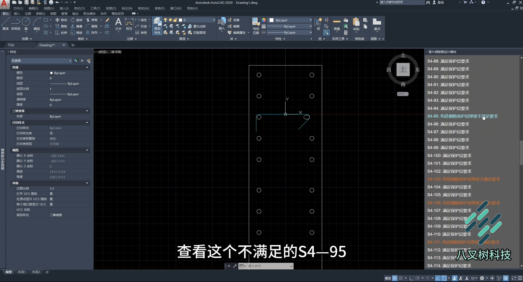Activate the Array (阵列) command
Screen dimensions: 523x282
click(x=92, y=33)
